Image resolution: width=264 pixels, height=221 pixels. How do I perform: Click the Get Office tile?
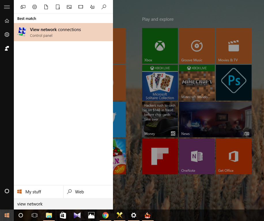click(234, 156)
